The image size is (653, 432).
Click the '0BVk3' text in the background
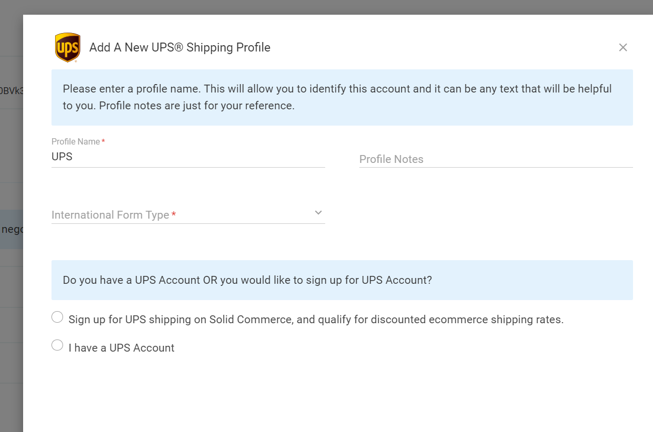point(11,89)
